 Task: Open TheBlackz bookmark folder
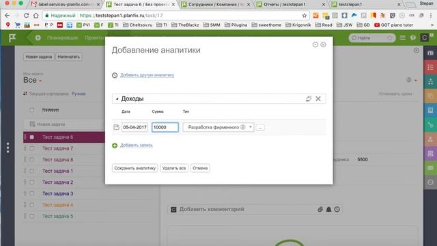(185, 25)
